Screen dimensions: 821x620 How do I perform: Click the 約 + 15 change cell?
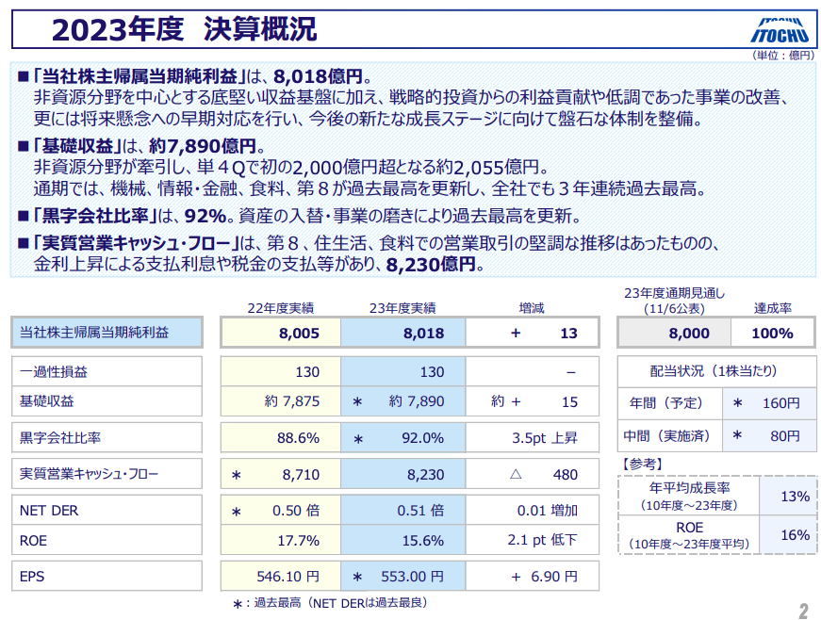click(532, 401)
